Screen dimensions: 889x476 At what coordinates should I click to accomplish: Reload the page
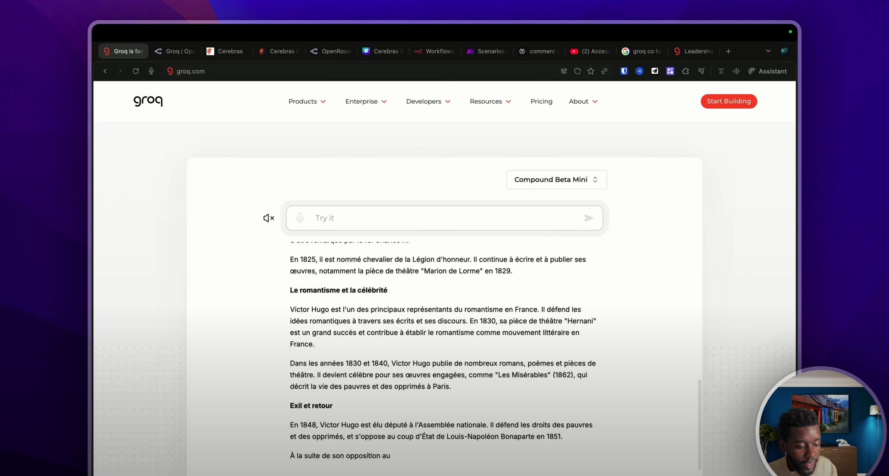136,71
